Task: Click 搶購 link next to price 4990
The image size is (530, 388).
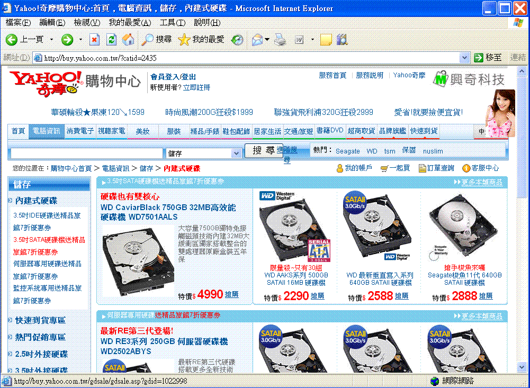Action: 232,294
